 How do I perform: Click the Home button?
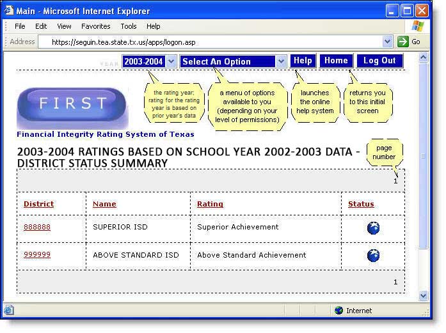(x=336, y=61)
